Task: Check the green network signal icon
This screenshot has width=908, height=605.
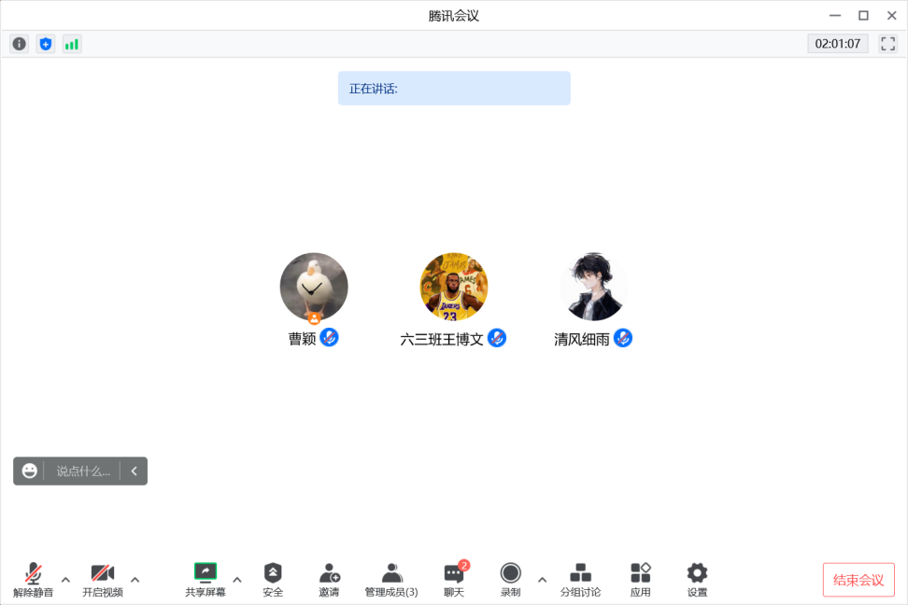Action: 72,44
